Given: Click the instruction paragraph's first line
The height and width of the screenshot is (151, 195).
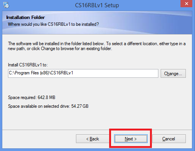Looking at the screenshot, I should [x=97, y=44].
